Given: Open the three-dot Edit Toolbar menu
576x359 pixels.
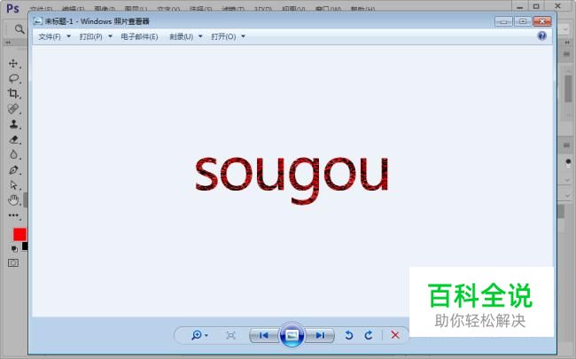Looking at the screenshot, I should click(x=13, y=215).
